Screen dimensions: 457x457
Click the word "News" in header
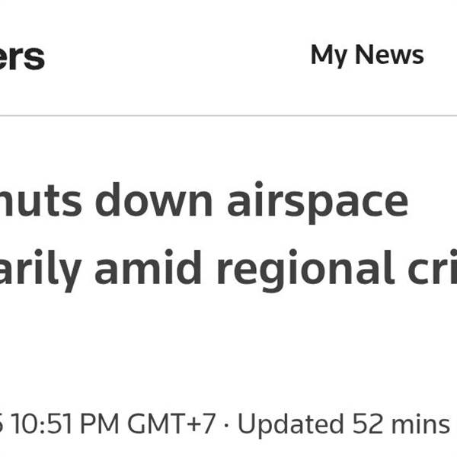tap(389, 54)
